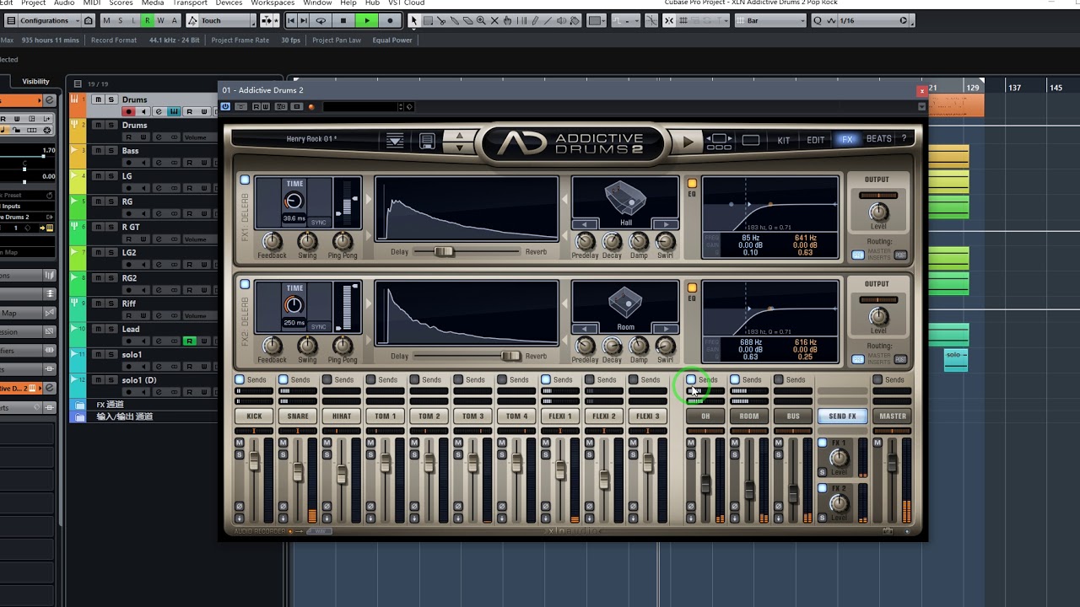Enable the FX1 DELERB power toggle
This screenshot has width=1080, height=607.
(245, 180)
